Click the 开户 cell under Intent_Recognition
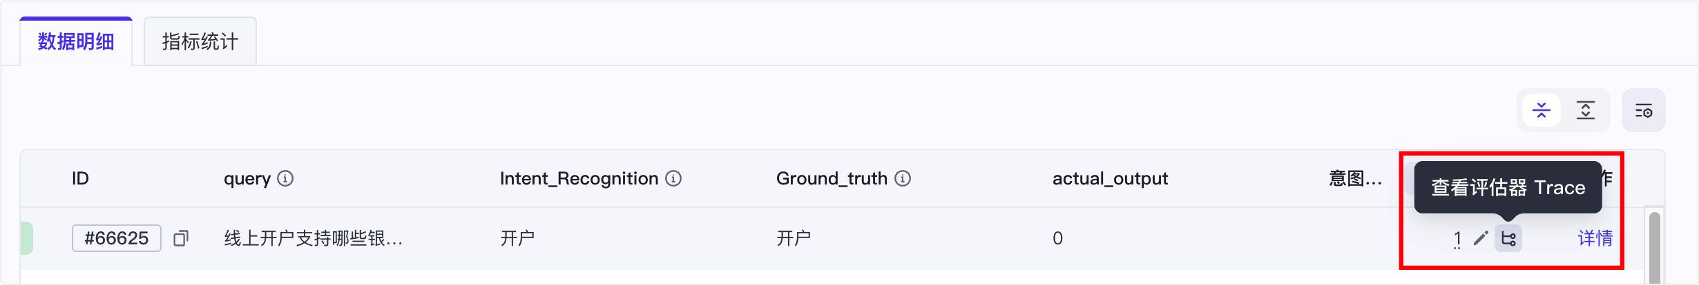 tap(517, 238)
